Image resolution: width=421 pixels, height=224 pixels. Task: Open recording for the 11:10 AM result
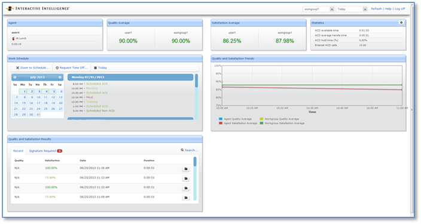click(186, 188)
